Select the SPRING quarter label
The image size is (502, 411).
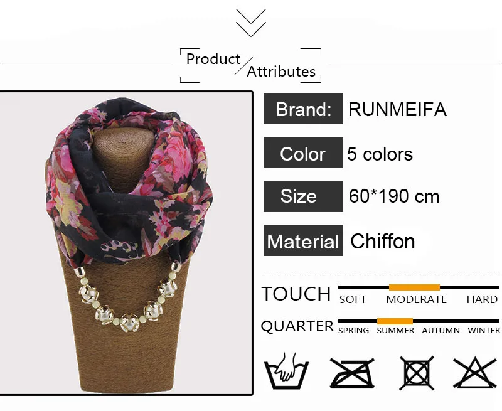pyautogui.click(x=354, y=330)
